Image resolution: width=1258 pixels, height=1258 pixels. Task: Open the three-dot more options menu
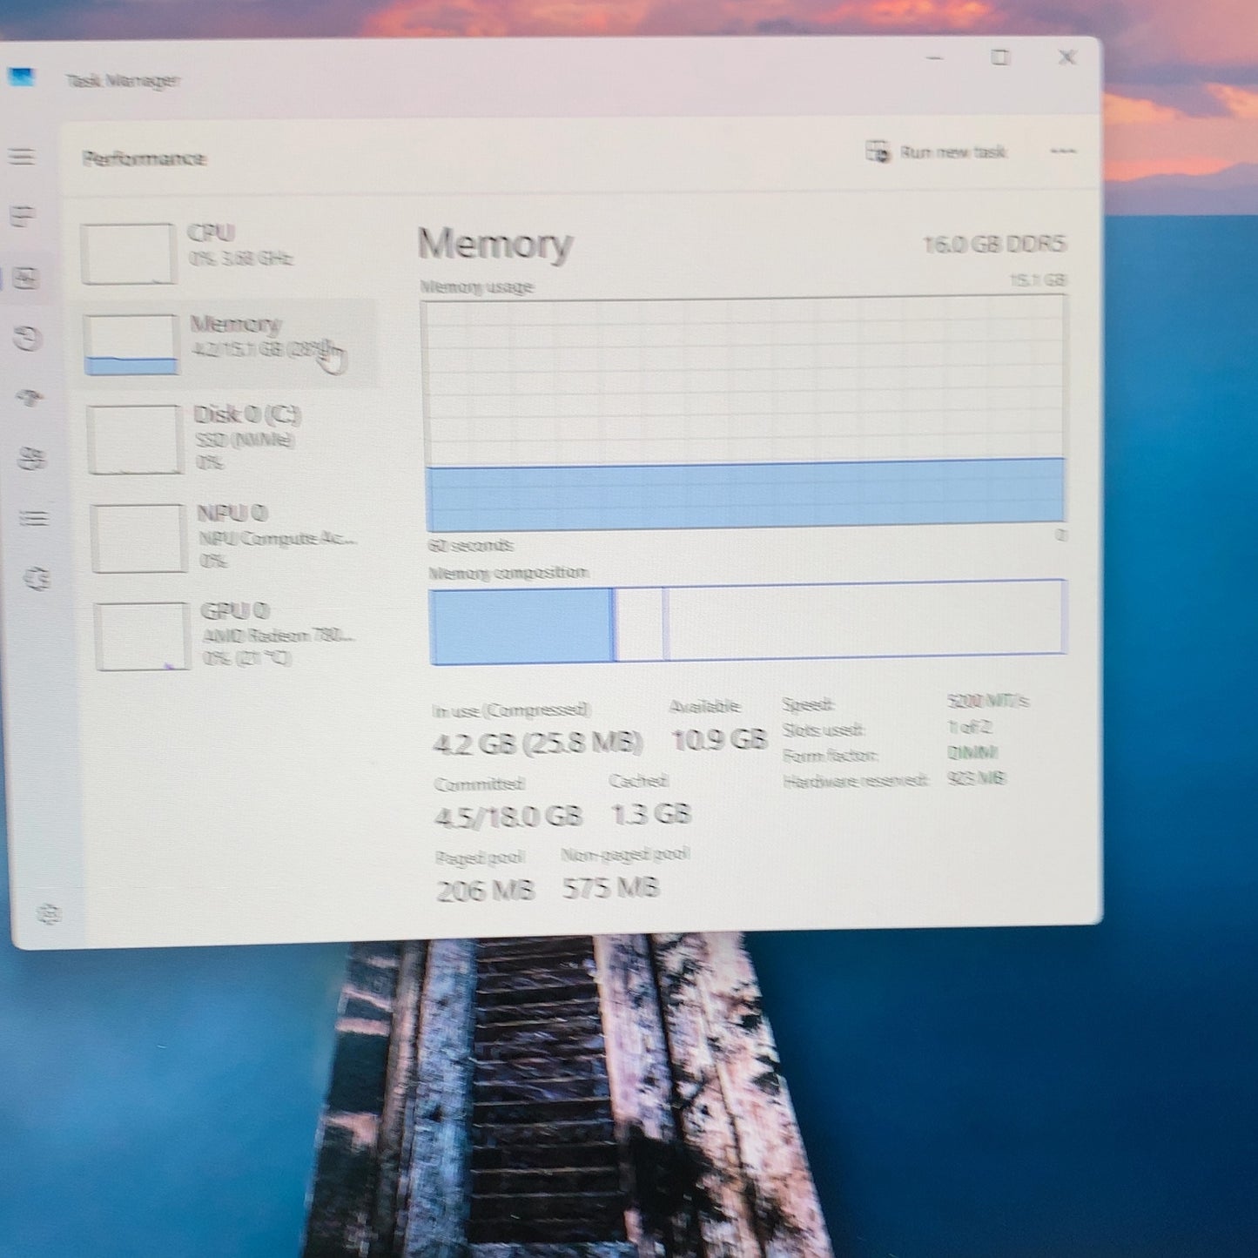[x=1062, y=151]
